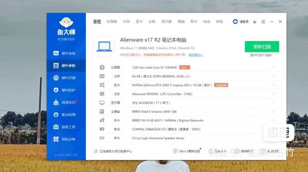Switch to the 硬盘 tab
This screenshot has height=172, width=308.
(181, 22)
